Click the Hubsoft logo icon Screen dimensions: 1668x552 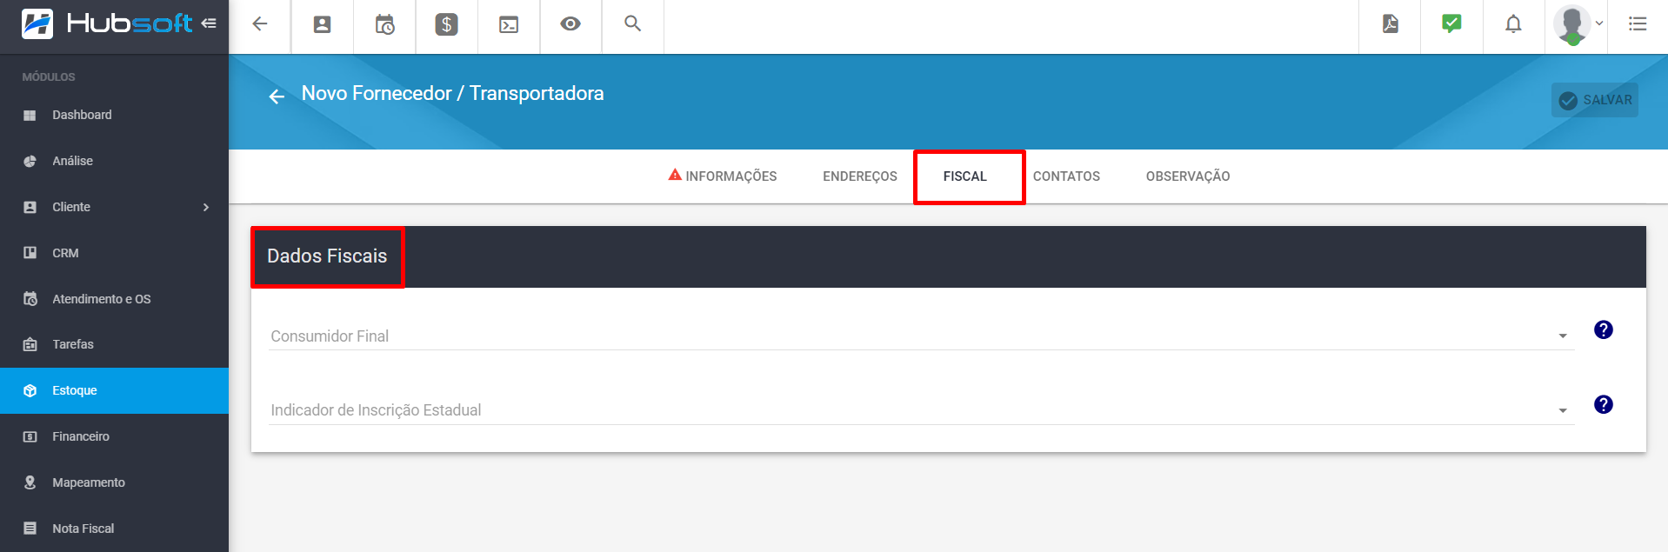click(37, 23)
